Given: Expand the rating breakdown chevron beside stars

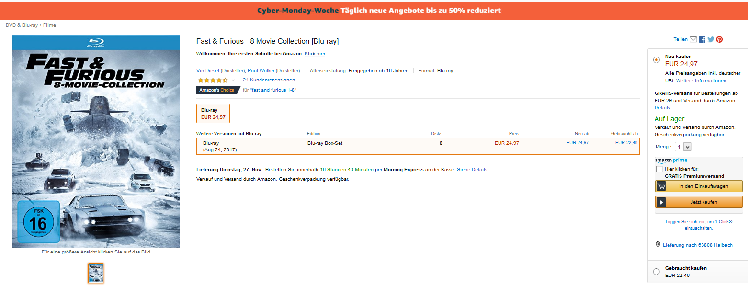Looking at the screenshot, I should [233, 80].
